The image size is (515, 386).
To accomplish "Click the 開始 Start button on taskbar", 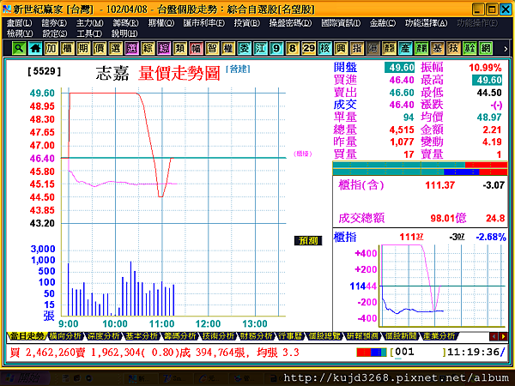I will [x=25, y=378].
